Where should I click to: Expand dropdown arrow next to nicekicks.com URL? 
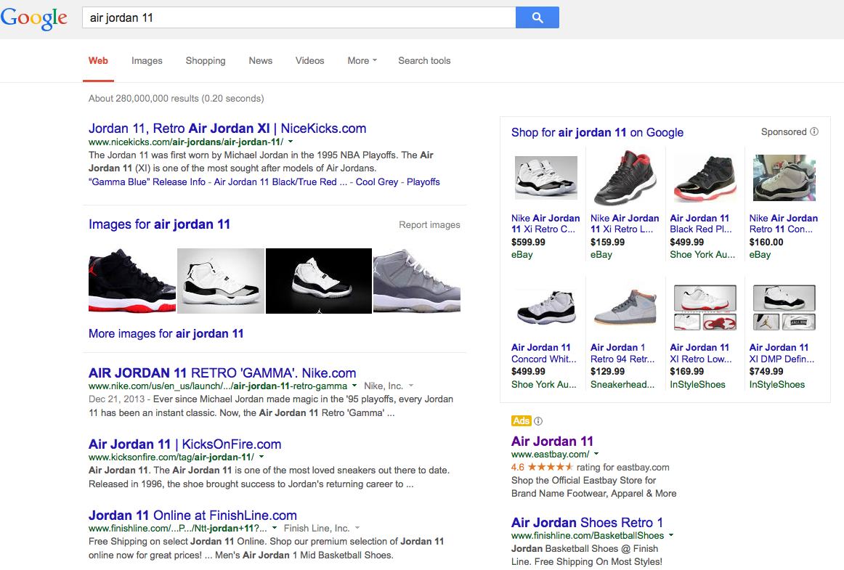coord(291,142)
